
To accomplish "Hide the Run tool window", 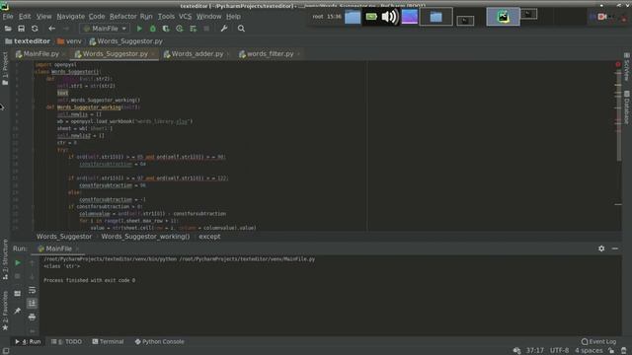I will [615, 248].
